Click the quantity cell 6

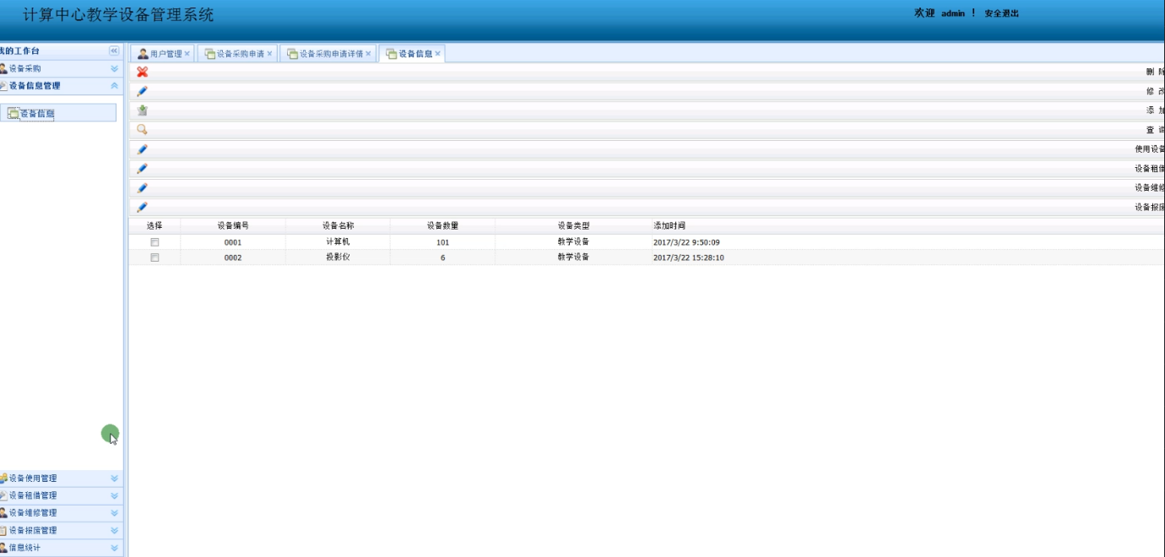442,257
